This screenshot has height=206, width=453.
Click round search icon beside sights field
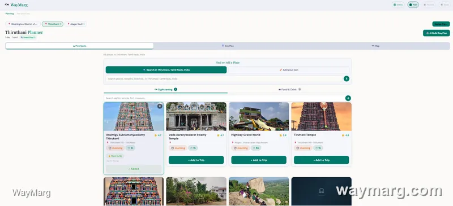[348, 98]
